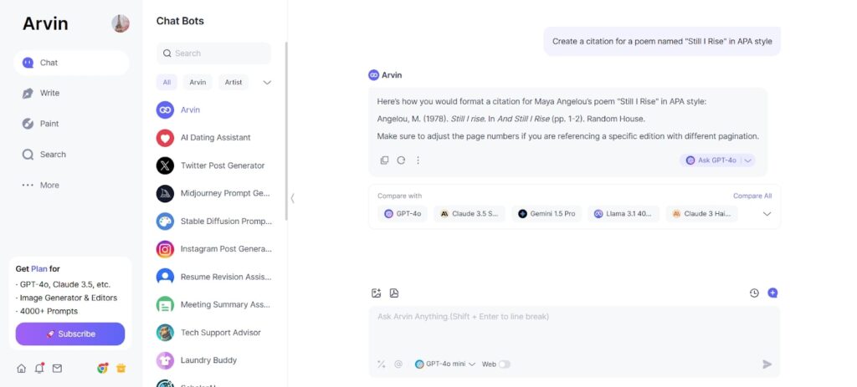Viewport: 857px width, 387px height.
Task: Click the home icon at bottom left
Action: coord(21,369)
